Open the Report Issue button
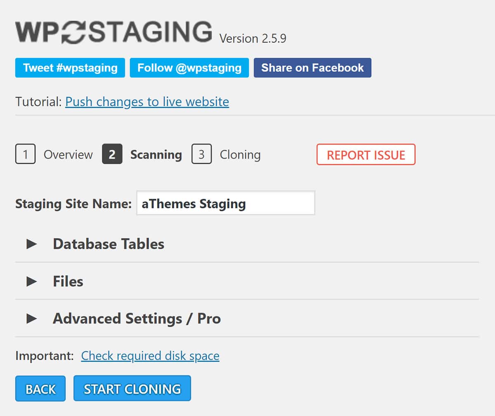This screenshot has height=416, width=495. point(366,155)
